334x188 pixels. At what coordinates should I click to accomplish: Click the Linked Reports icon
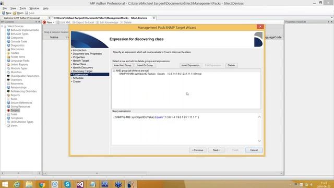[8, 65]
